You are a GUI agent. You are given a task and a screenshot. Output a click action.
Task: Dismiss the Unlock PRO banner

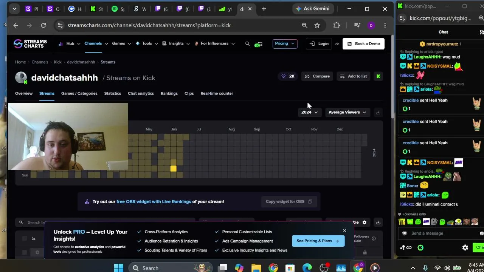click(344, 231)
